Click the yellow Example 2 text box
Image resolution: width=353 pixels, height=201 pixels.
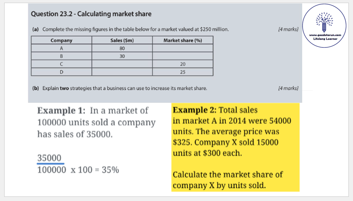point(235,147)
